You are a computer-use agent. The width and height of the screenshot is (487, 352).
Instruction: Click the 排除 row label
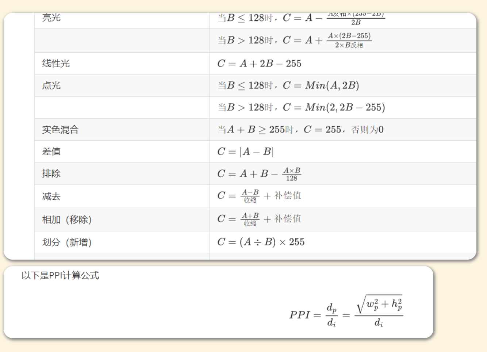pyautogui.click(x=51, y=173)
